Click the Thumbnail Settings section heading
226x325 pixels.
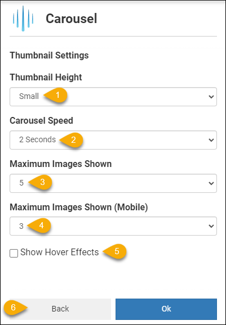pyautogui.click(x=49, y=56)
